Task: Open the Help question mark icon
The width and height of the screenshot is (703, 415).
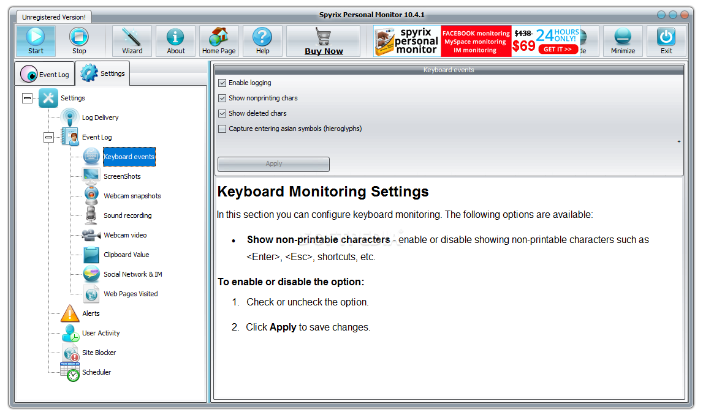Action: click(x=262, y=37)
